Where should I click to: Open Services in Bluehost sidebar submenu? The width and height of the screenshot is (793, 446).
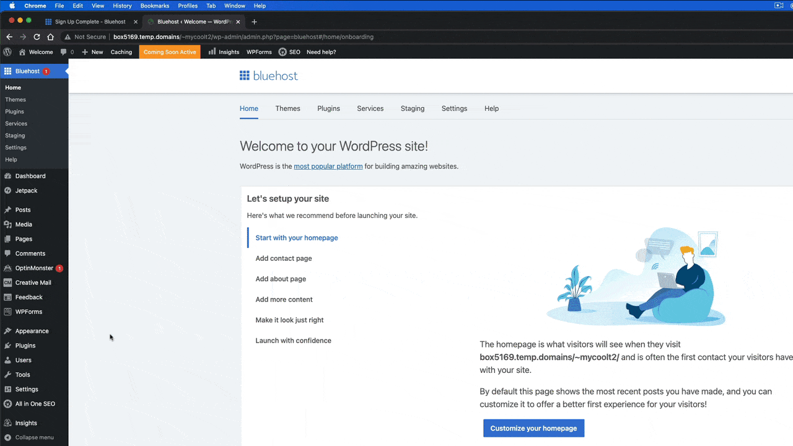coord(16,123)
